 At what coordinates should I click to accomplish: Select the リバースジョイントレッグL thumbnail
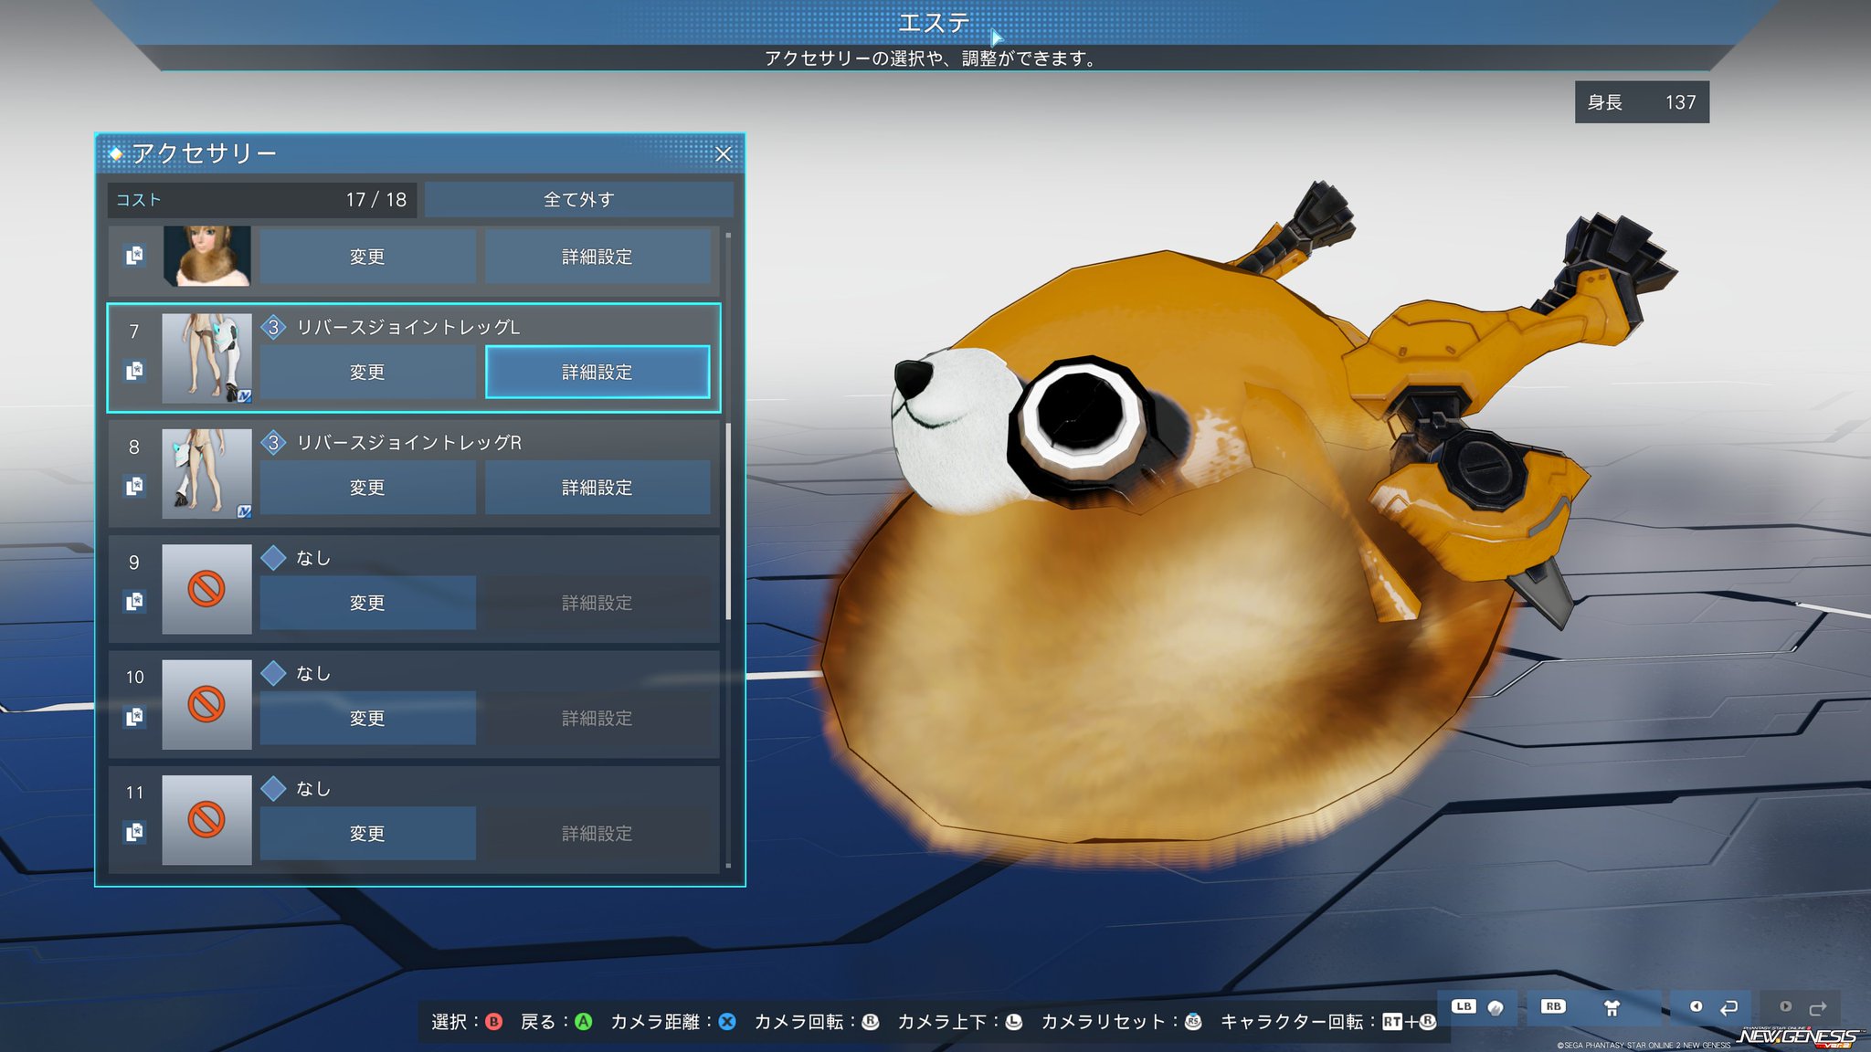tap(206, 358)
